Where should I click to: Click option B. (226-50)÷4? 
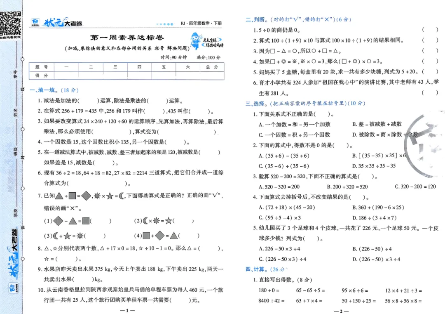(372, 249)
